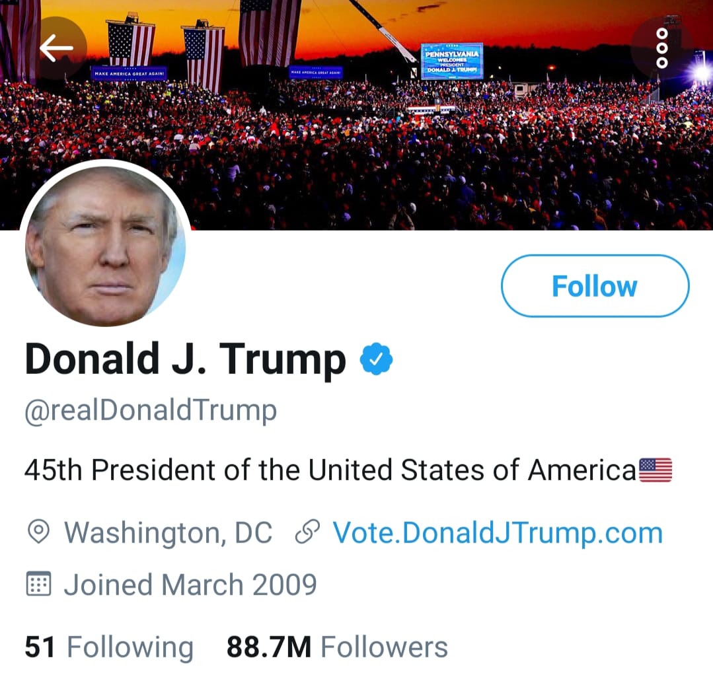713x685 pixels.
Task: Click the calendar icon beside Joined
Action: coord(38,585)
